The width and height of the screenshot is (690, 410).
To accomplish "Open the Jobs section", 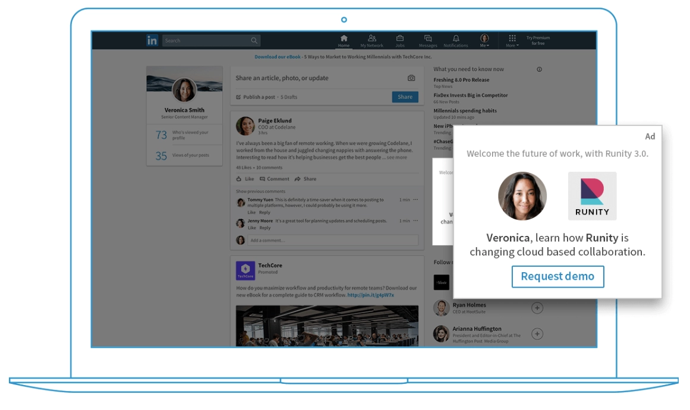I will click(x=399, y=39).
